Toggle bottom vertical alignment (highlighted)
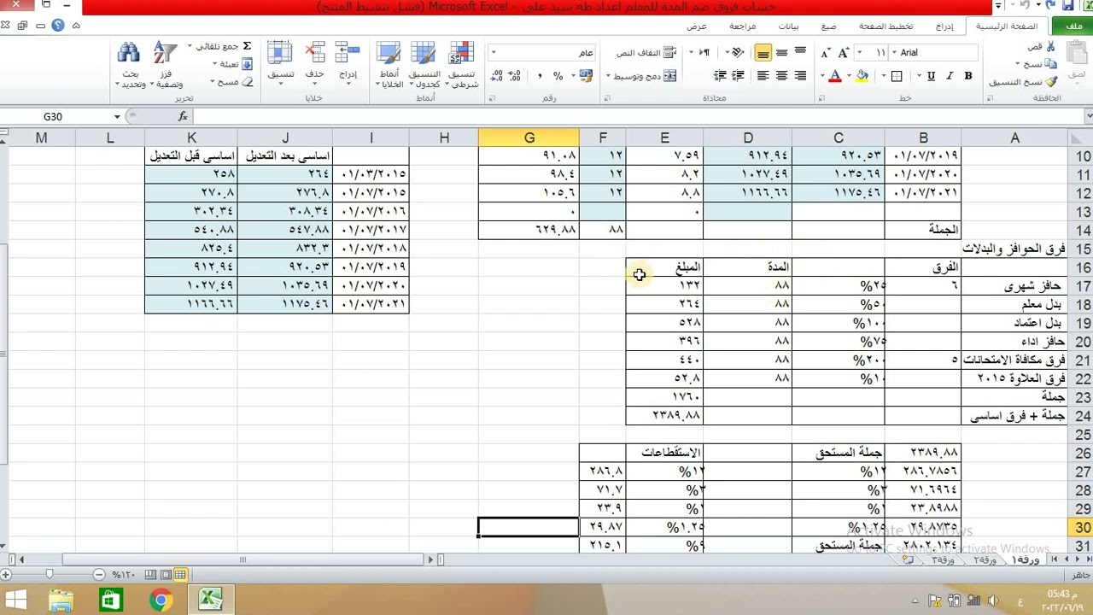Image resolution: width=1093 pixels, height=615 pixels. tap(763, 53)
